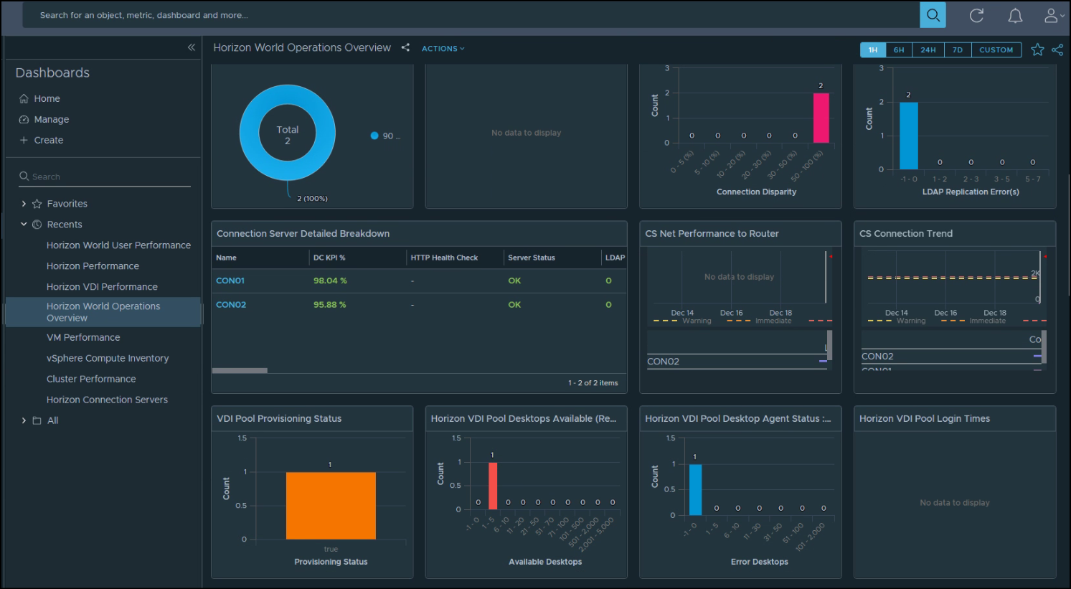Collapse the Recents section

(24, 224)
